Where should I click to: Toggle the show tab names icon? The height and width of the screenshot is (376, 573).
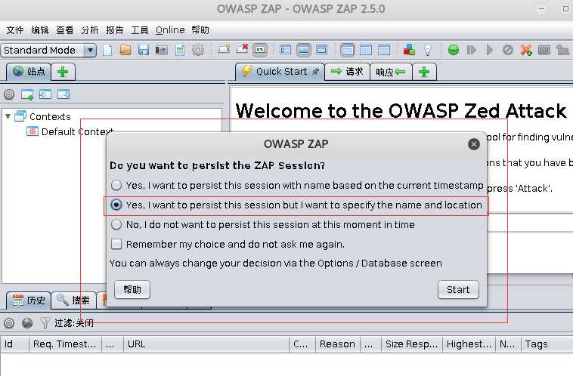(260, 50)
